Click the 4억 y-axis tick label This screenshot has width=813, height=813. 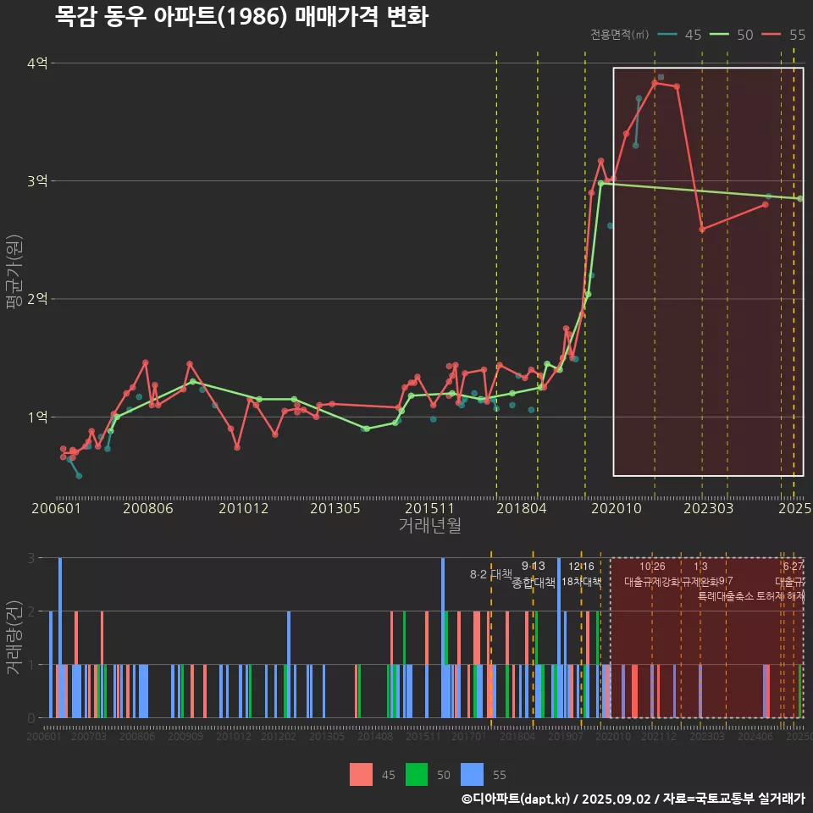point(37,64)
